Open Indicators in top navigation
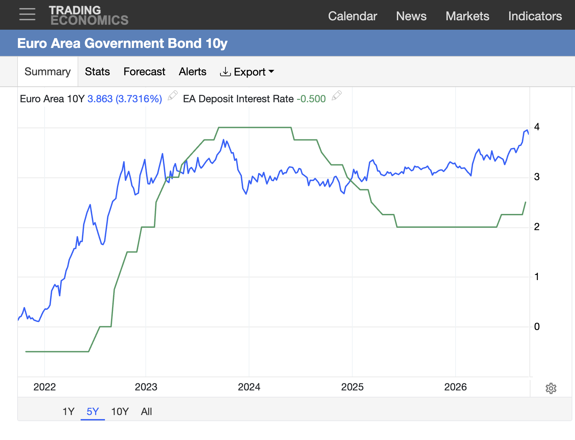 pyautogui.click(x=535, y=16)
